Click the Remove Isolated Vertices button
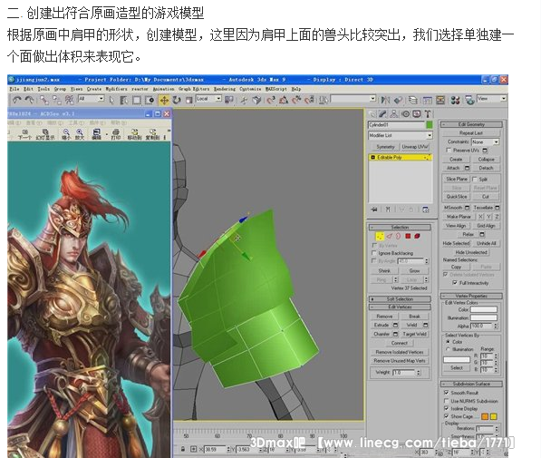541x458 pixels. point(400,352)
